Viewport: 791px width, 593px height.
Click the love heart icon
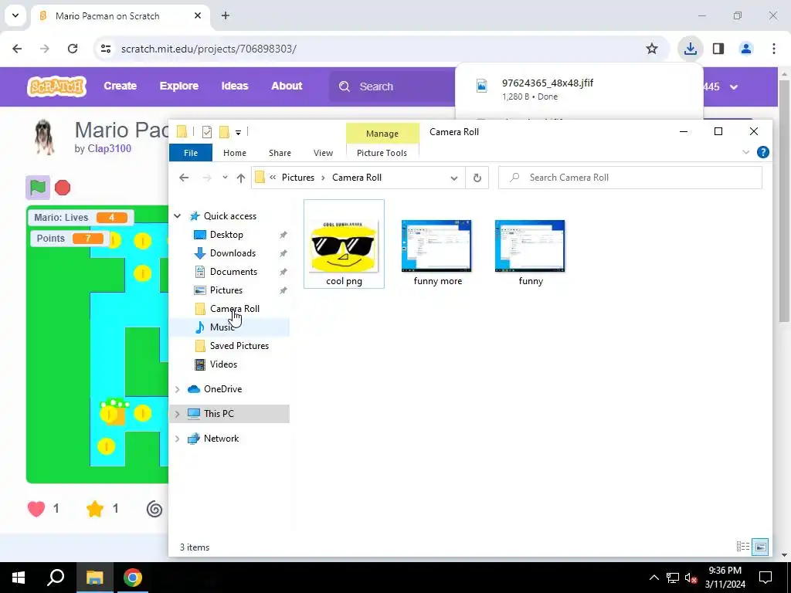coord(36,508)
